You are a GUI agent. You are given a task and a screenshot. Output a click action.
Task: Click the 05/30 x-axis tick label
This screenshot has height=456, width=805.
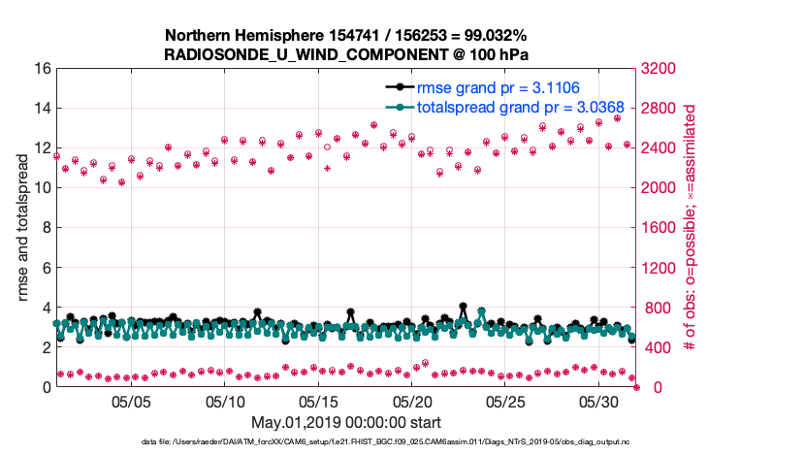pyautogui.click(x=598, y=401)
